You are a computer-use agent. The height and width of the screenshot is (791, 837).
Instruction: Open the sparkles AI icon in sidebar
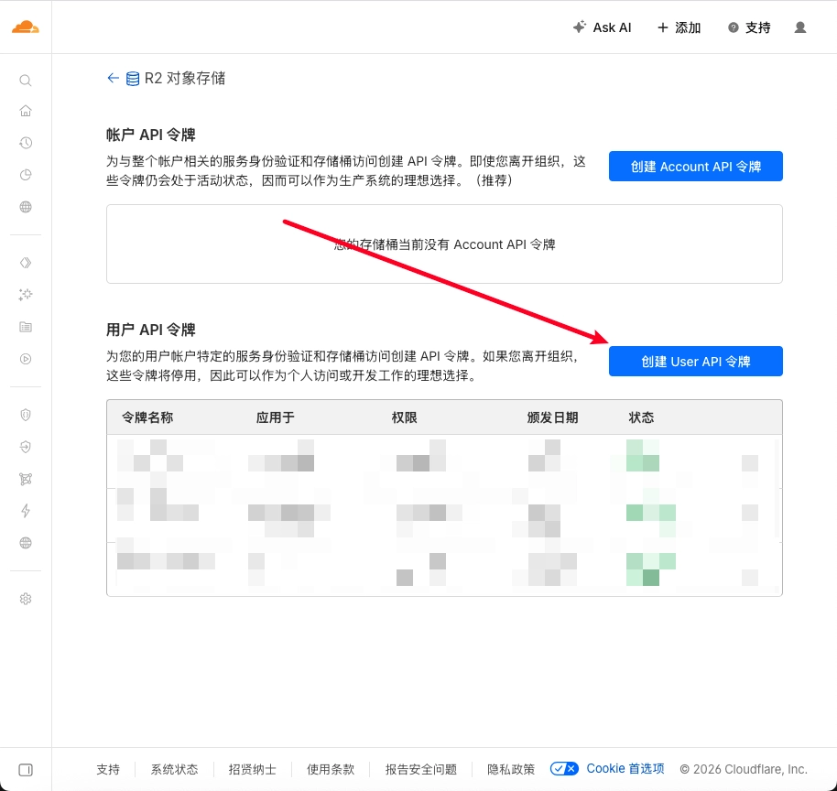[26, 295]
